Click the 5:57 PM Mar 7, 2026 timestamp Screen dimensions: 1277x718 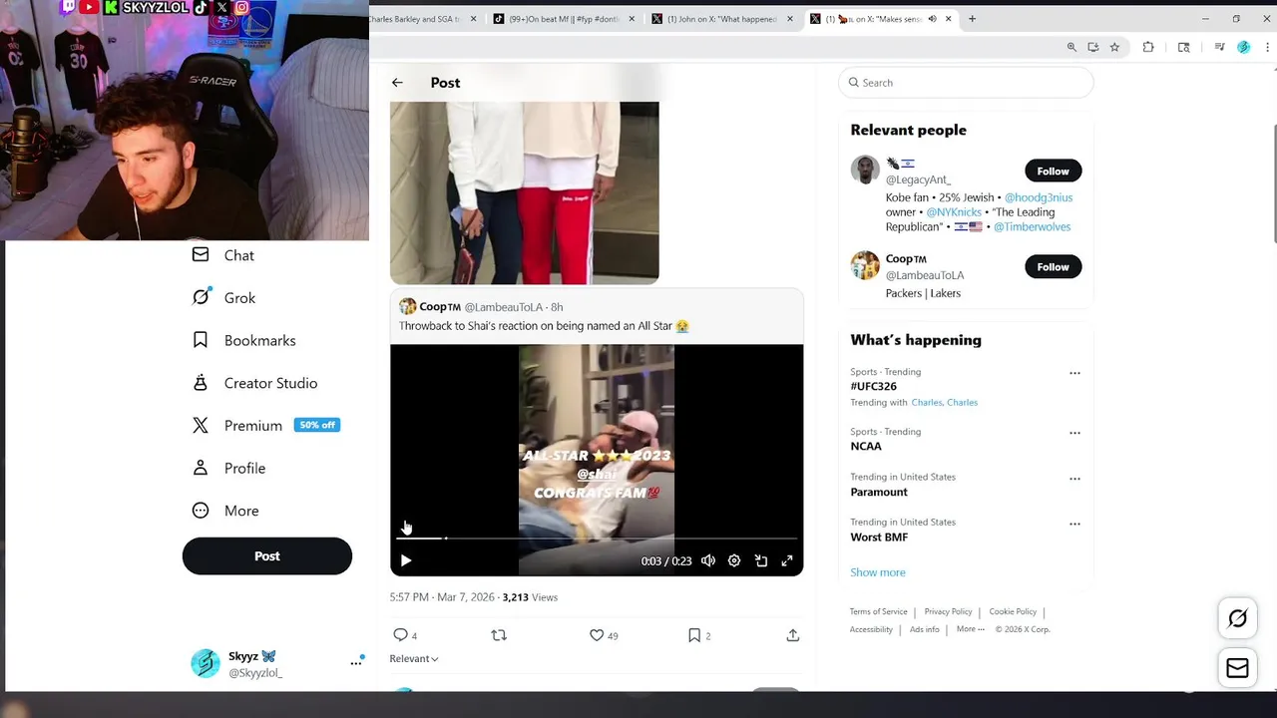442,597
